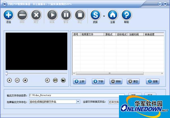This screenshot has width=170, height=118.
Task: Click the title bar application icon
Action: click(x=5, y=4)
